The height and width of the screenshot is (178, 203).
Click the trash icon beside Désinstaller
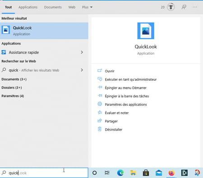(100, 129)
